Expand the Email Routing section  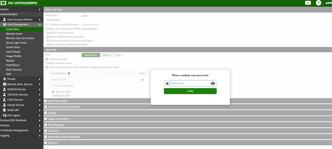[x=45, y=125]
